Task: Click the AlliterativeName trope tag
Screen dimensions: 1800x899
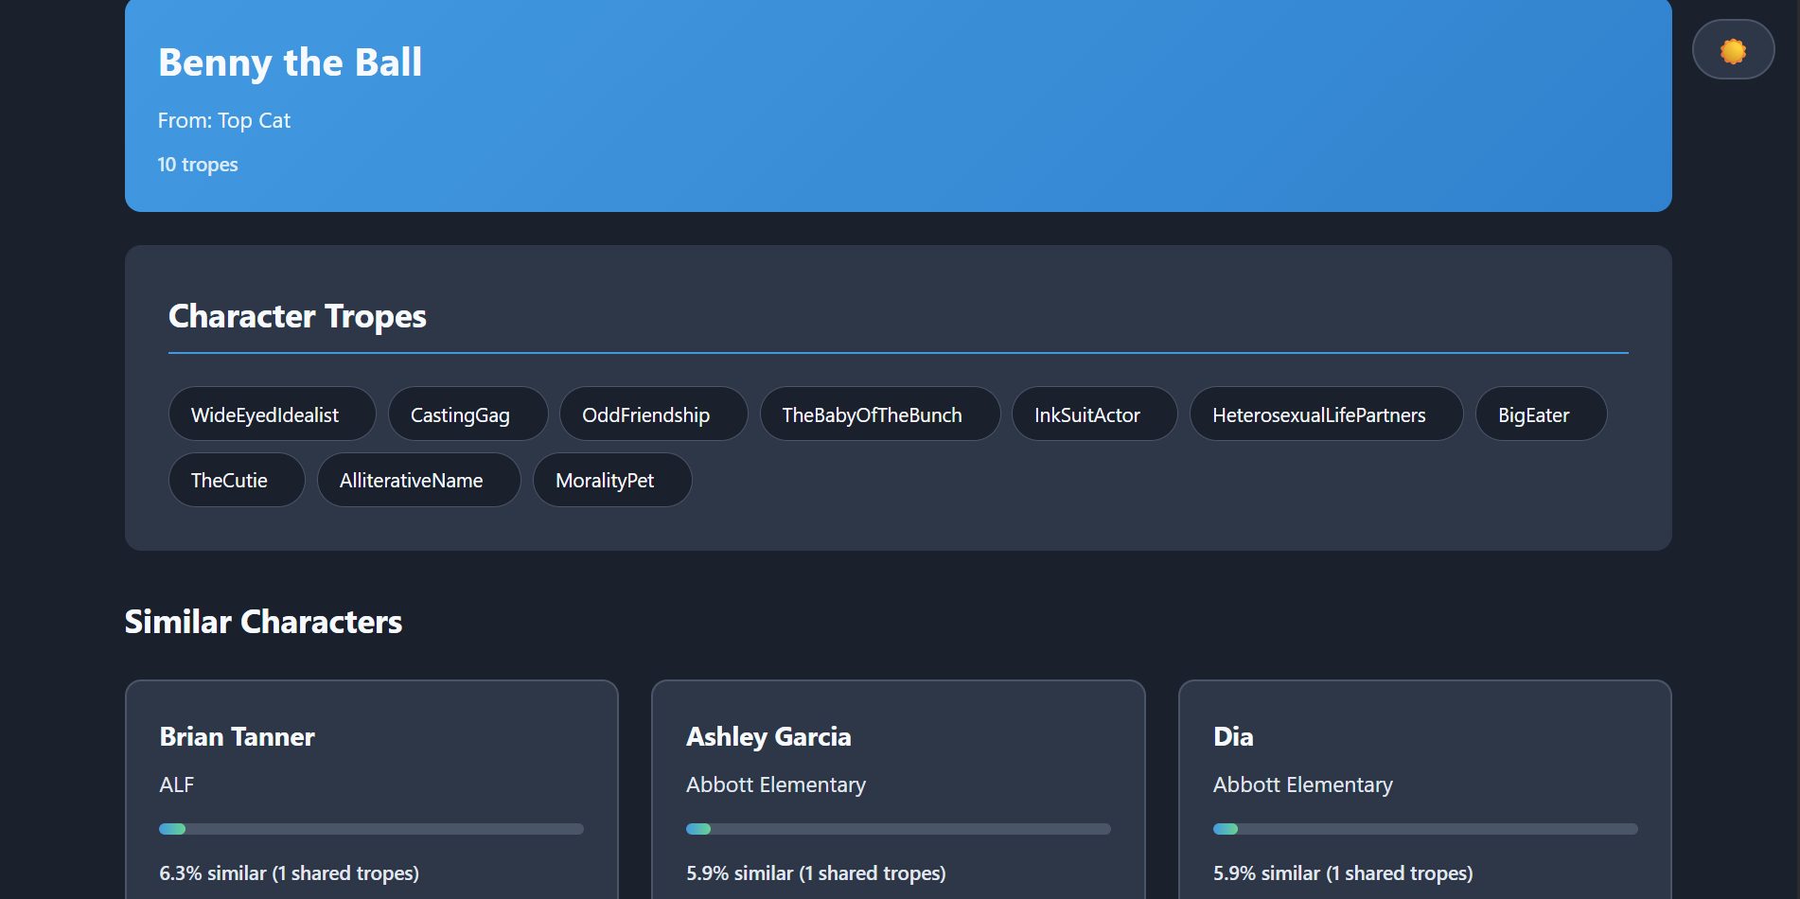Action: tap(419, 480)
